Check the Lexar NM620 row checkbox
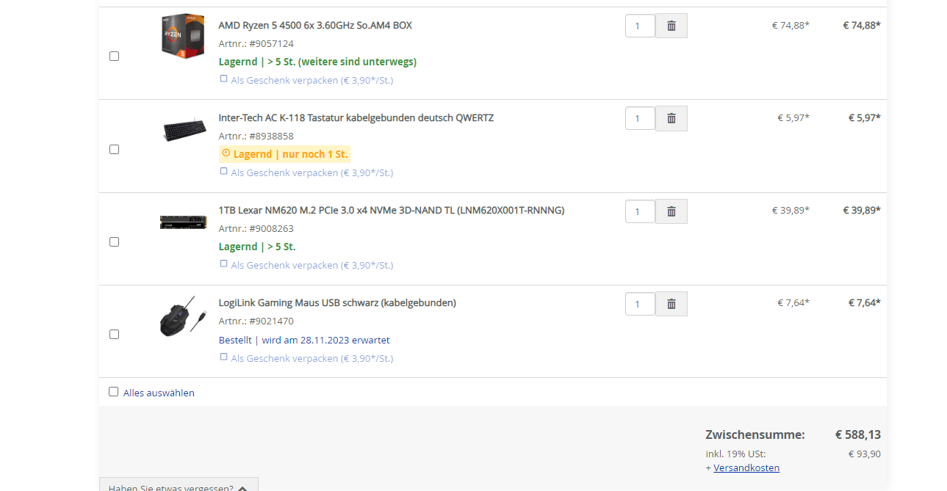This screenshot has height=491, width=947. (114, 241)
